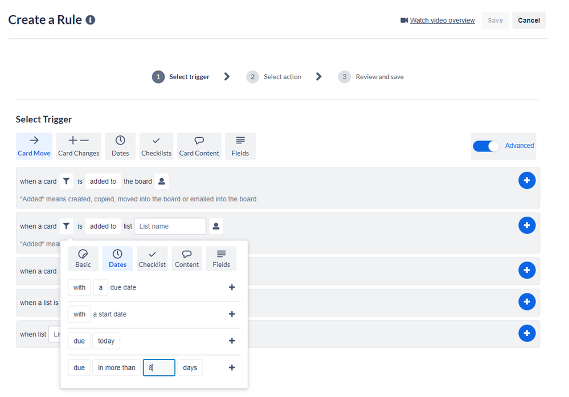Select the Card Changes trigger tab
Viewport: 569px width, 397px height.
click(x=79, y=146)
